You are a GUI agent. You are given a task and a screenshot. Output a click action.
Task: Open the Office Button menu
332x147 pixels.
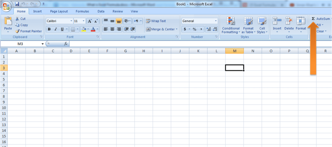[x=7, y=6]
